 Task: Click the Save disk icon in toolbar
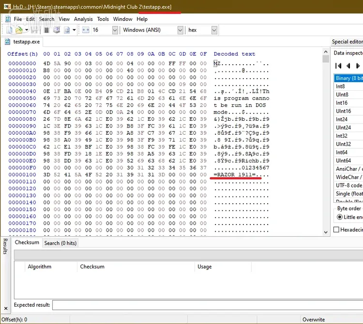coord(35,30)
